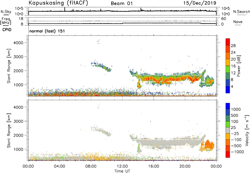Click the 'CPID' label

coord(7,30)
